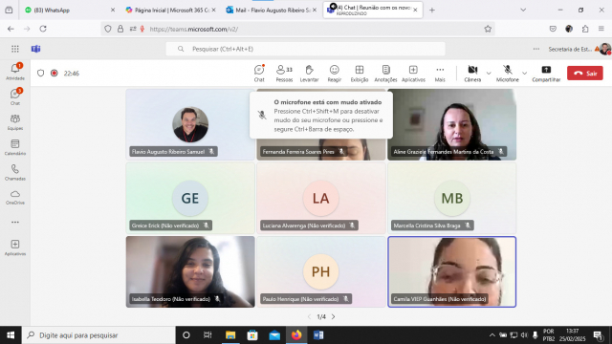Image resolution: width=612 pixels, height=344 pixels.
Task: Unmute with the Microfone toggle
Action: 508,74
